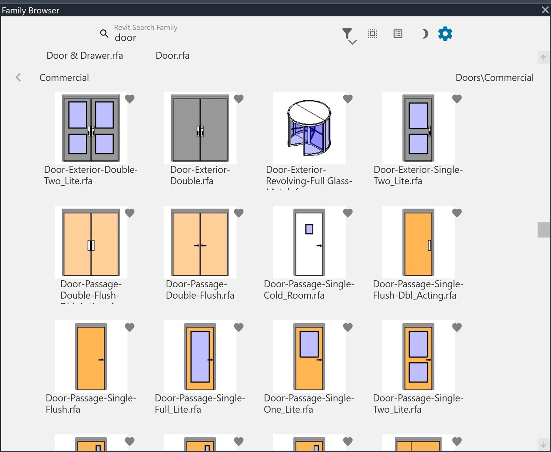Click the vertical scrollbar thumb
This screenshot has width=551, height=452.
click(x=543, y=230)
